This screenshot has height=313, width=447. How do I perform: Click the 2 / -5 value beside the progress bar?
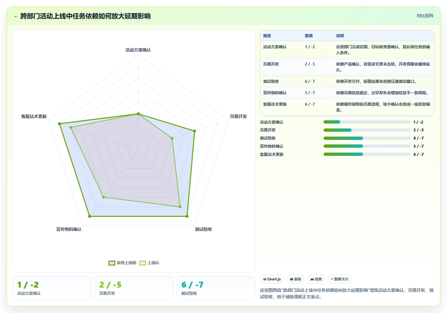pyautogui.click(x=419, y=130)
